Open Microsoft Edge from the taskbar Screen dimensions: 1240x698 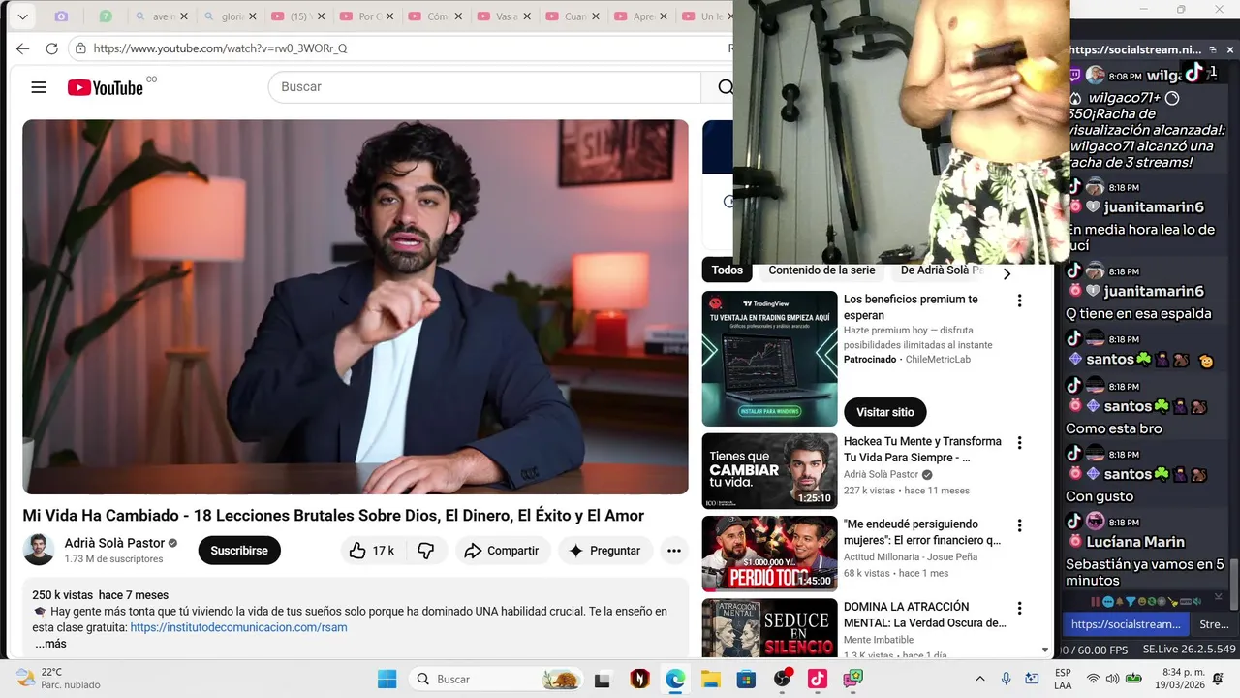(675, 679)
